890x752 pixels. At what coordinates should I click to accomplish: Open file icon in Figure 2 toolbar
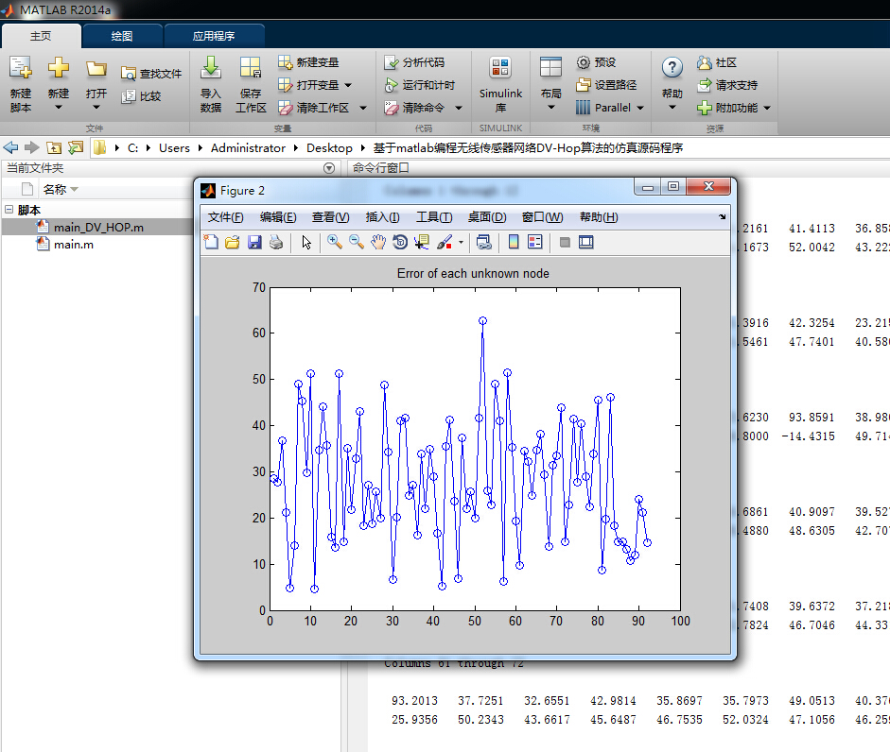(232, 242)
